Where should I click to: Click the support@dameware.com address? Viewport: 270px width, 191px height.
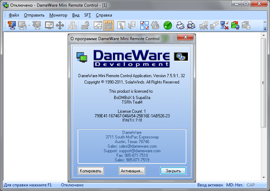coord(140,151)
